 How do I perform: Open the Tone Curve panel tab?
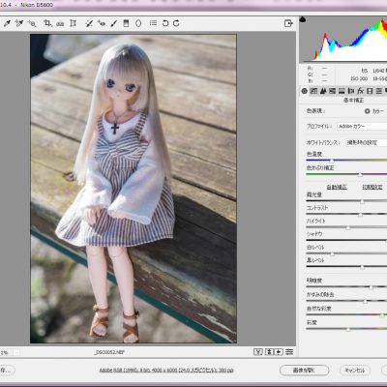[x=313, y=91]
